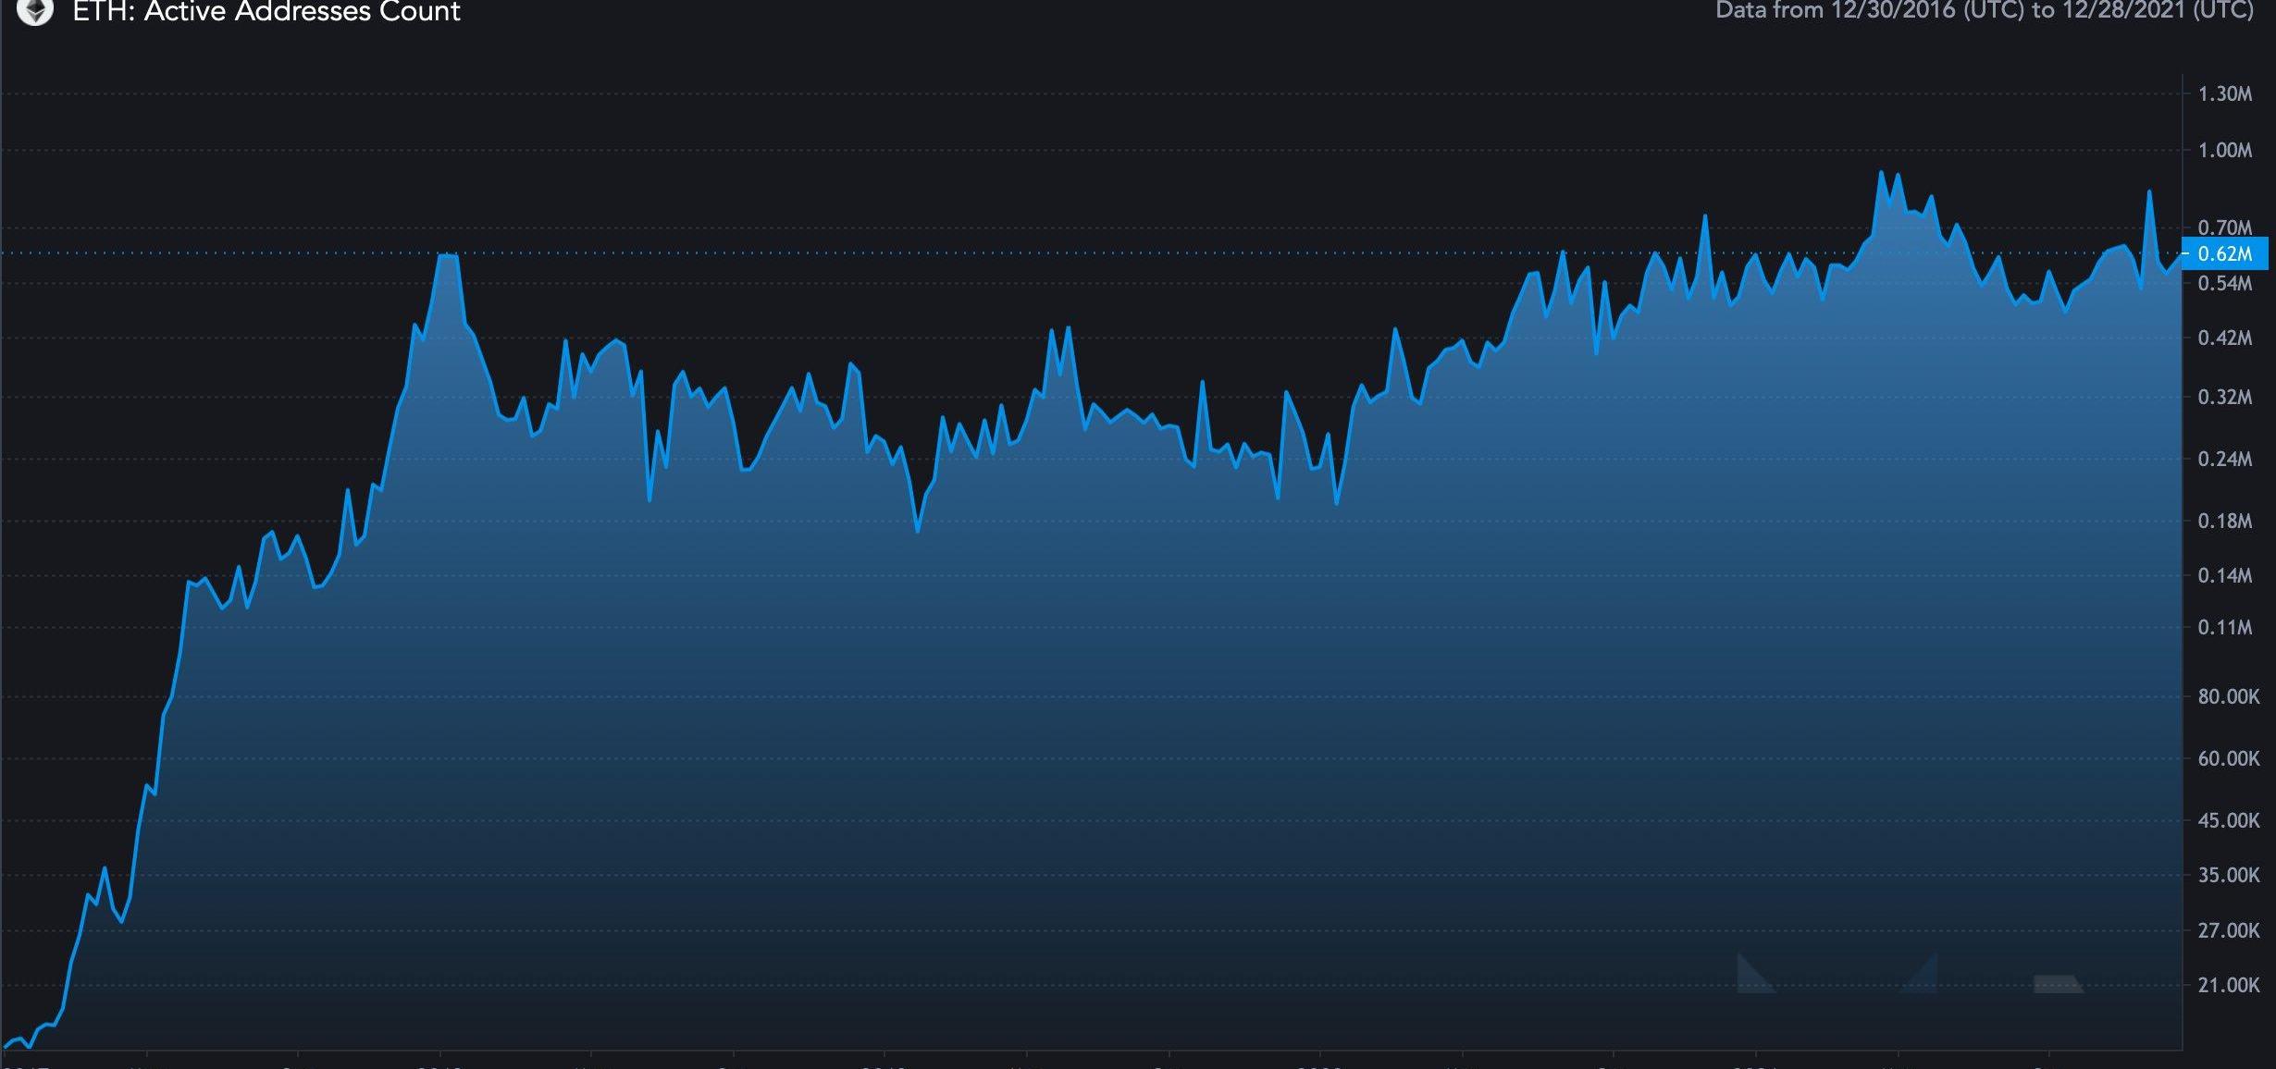The image size is (2276, 1069).
Task: Click the 80.00K y-axis label
Action: 2228,696
